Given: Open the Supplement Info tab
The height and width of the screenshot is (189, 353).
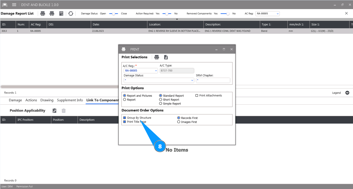Looking at the screenshot, I should (x=70, y=100).
